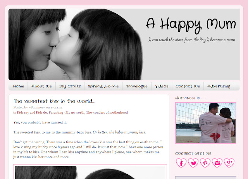Open the Videos menu item
The image size is (248, 179).
pos(162,86)
